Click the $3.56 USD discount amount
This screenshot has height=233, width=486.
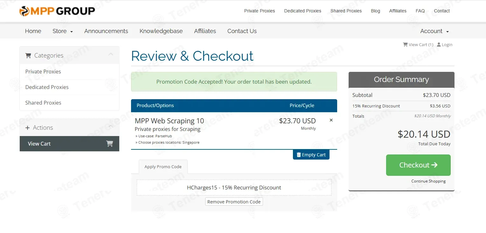click(440, 106)
